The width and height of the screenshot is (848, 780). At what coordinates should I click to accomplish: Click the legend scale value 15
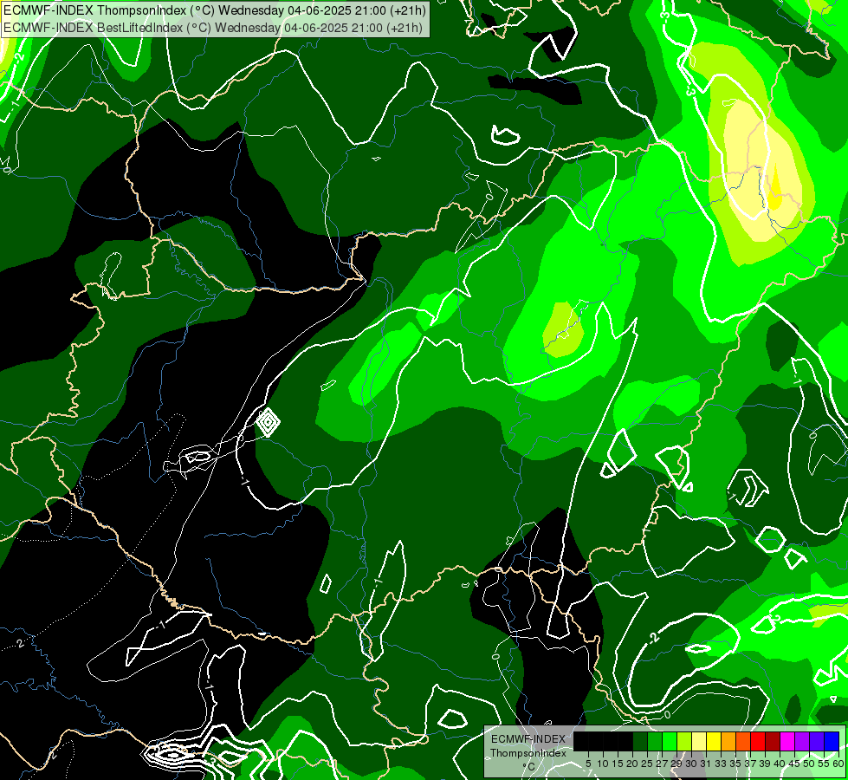click(x=618, y=764)
